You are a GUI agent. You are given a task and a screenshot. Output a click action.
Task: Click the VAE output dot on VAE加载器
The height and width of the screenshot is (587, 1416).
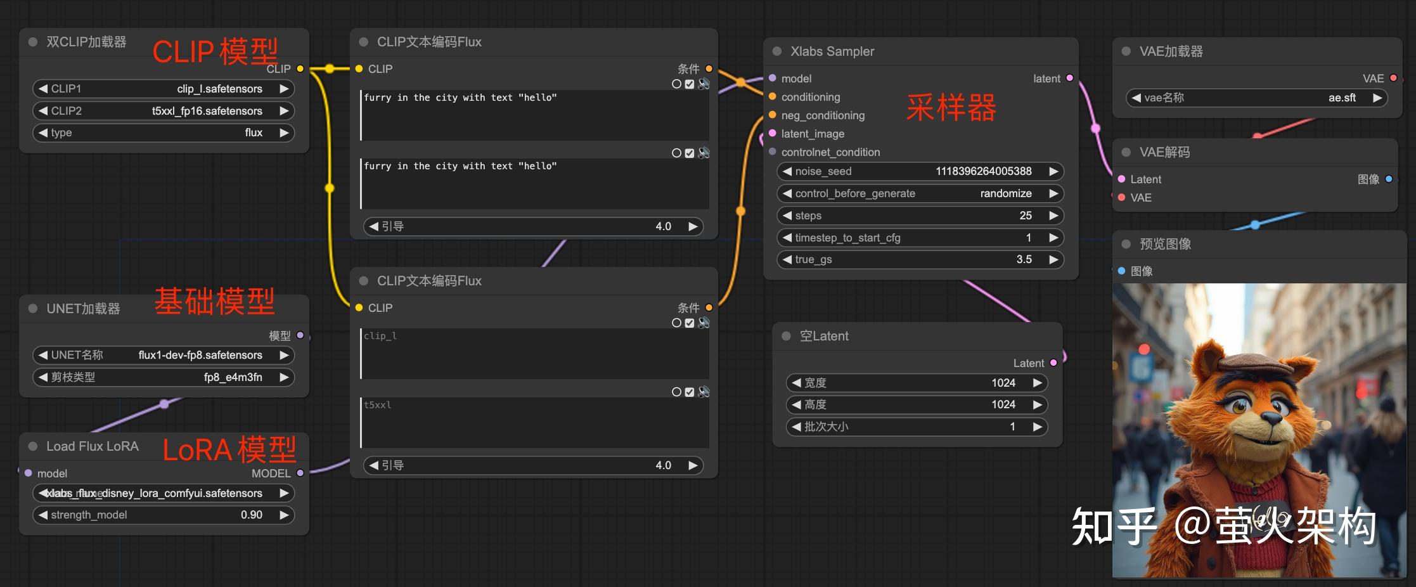1393,78
